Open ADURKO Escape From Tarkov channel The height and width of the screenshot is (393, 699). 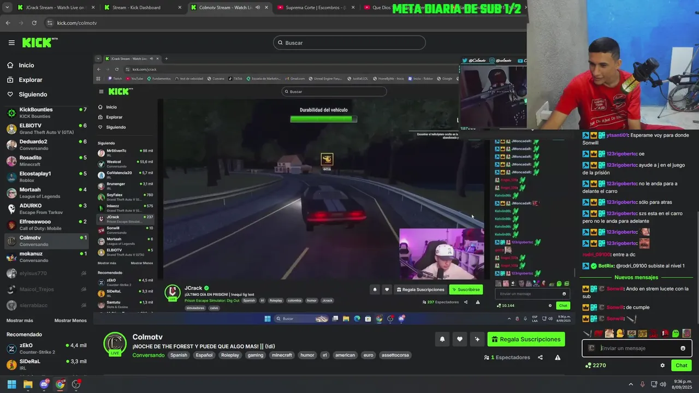coord(46,209)
